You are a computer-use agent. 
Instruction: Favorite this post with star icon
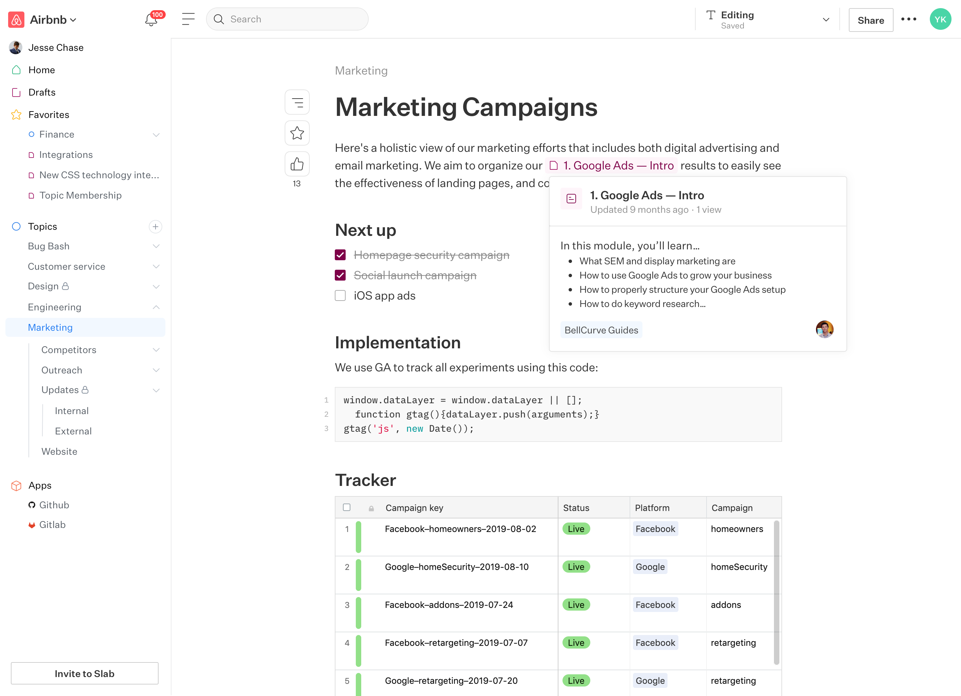tap(297, 133)
